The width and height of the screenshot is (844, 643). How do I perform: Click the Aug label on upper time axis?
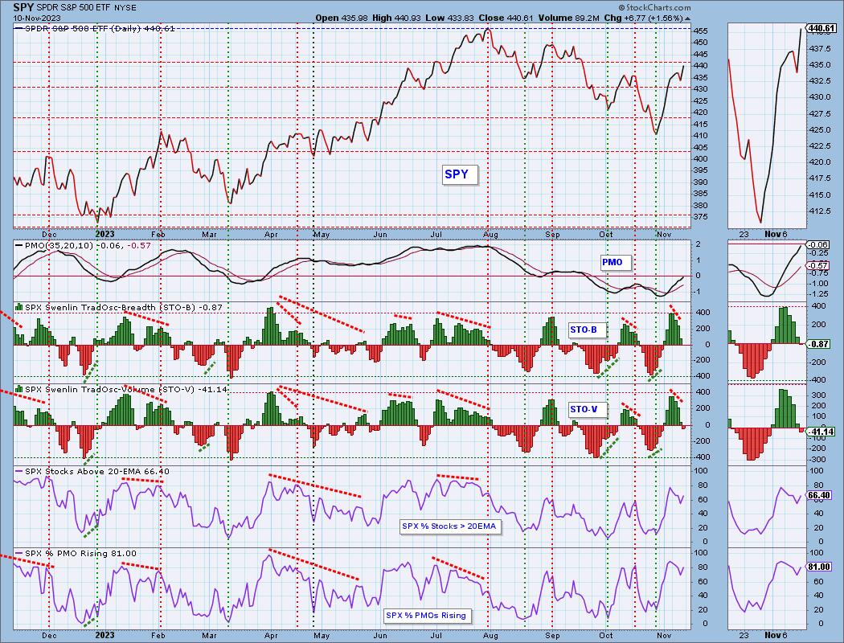[x=490, y=235]
